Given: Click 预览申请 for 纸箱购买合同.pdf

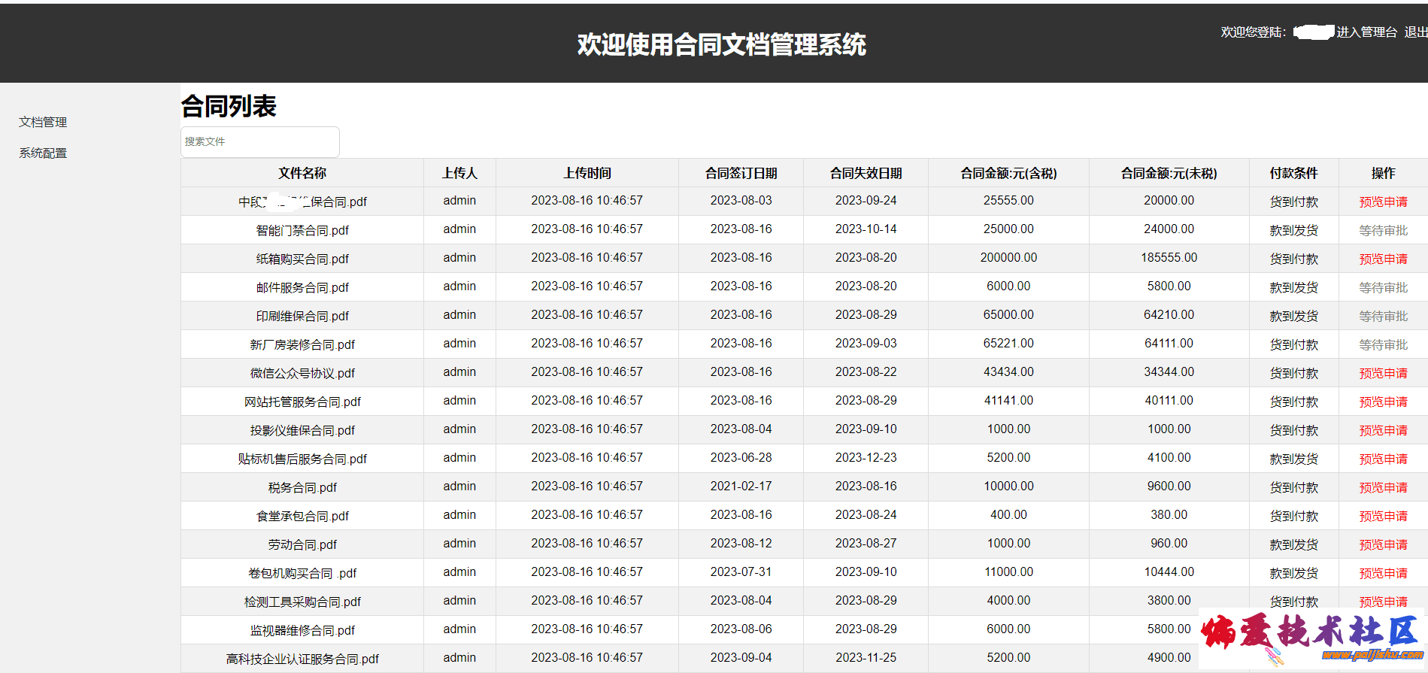Looking at the screenshot, I should pyautogui.click(x=1383, y=259).
